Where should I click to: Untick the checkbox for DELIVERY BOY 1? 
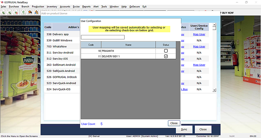click(x=166, y=56)
